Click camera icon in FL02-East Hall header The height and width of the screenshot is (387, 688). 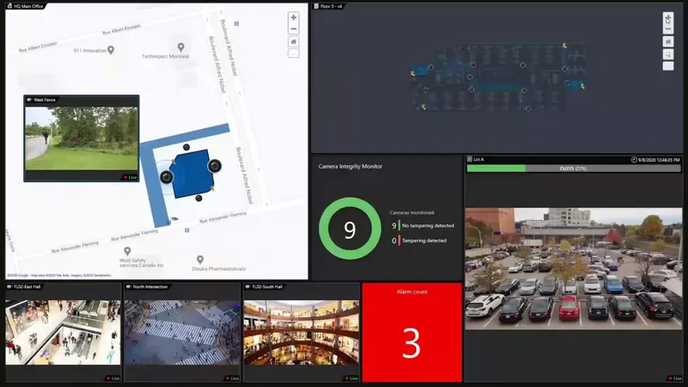pos(9,287)
